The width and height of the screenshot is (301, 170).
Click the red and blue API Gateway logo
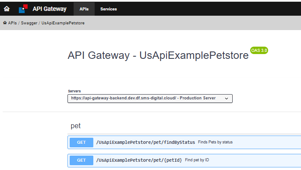pos(23,9)
